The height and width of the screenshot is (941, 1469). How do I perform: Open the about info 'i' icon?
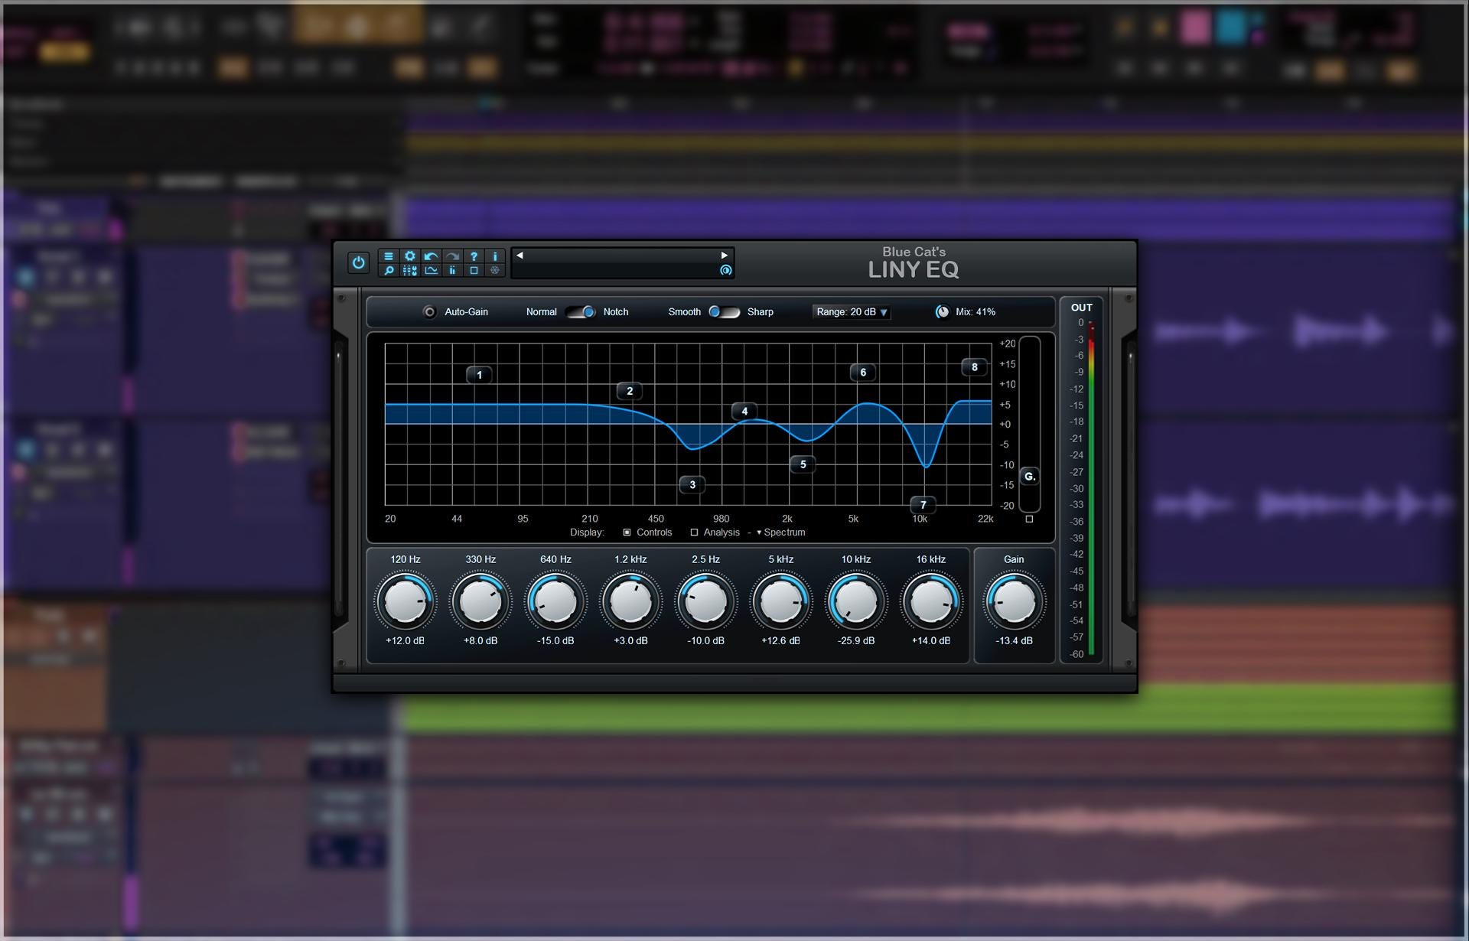tap(495, 256)
